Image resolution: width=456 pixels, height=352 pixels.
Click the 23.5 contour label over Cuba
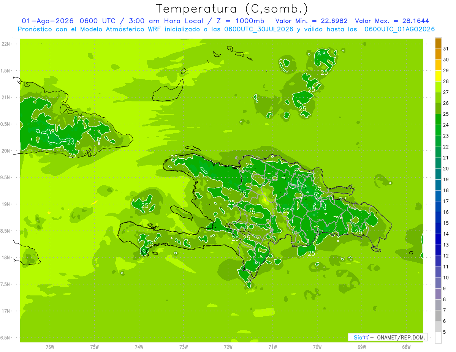[73, 142]
